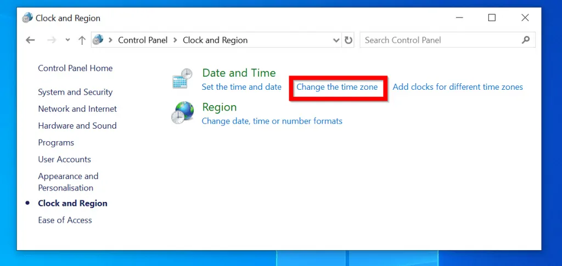562x266 pixels.
Task: Go to Control Panel Home
Action: pos(75,68)
